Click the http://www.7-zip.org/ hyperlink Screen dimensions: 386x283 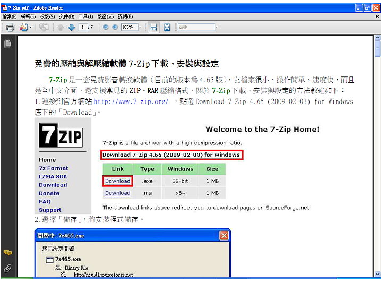[x=131, y=101]
